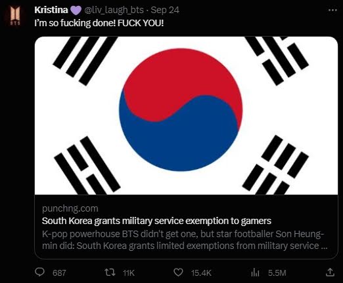The image size is (343, 283).
Task: Click the BTS profile avatar
Action: [15, 16]
